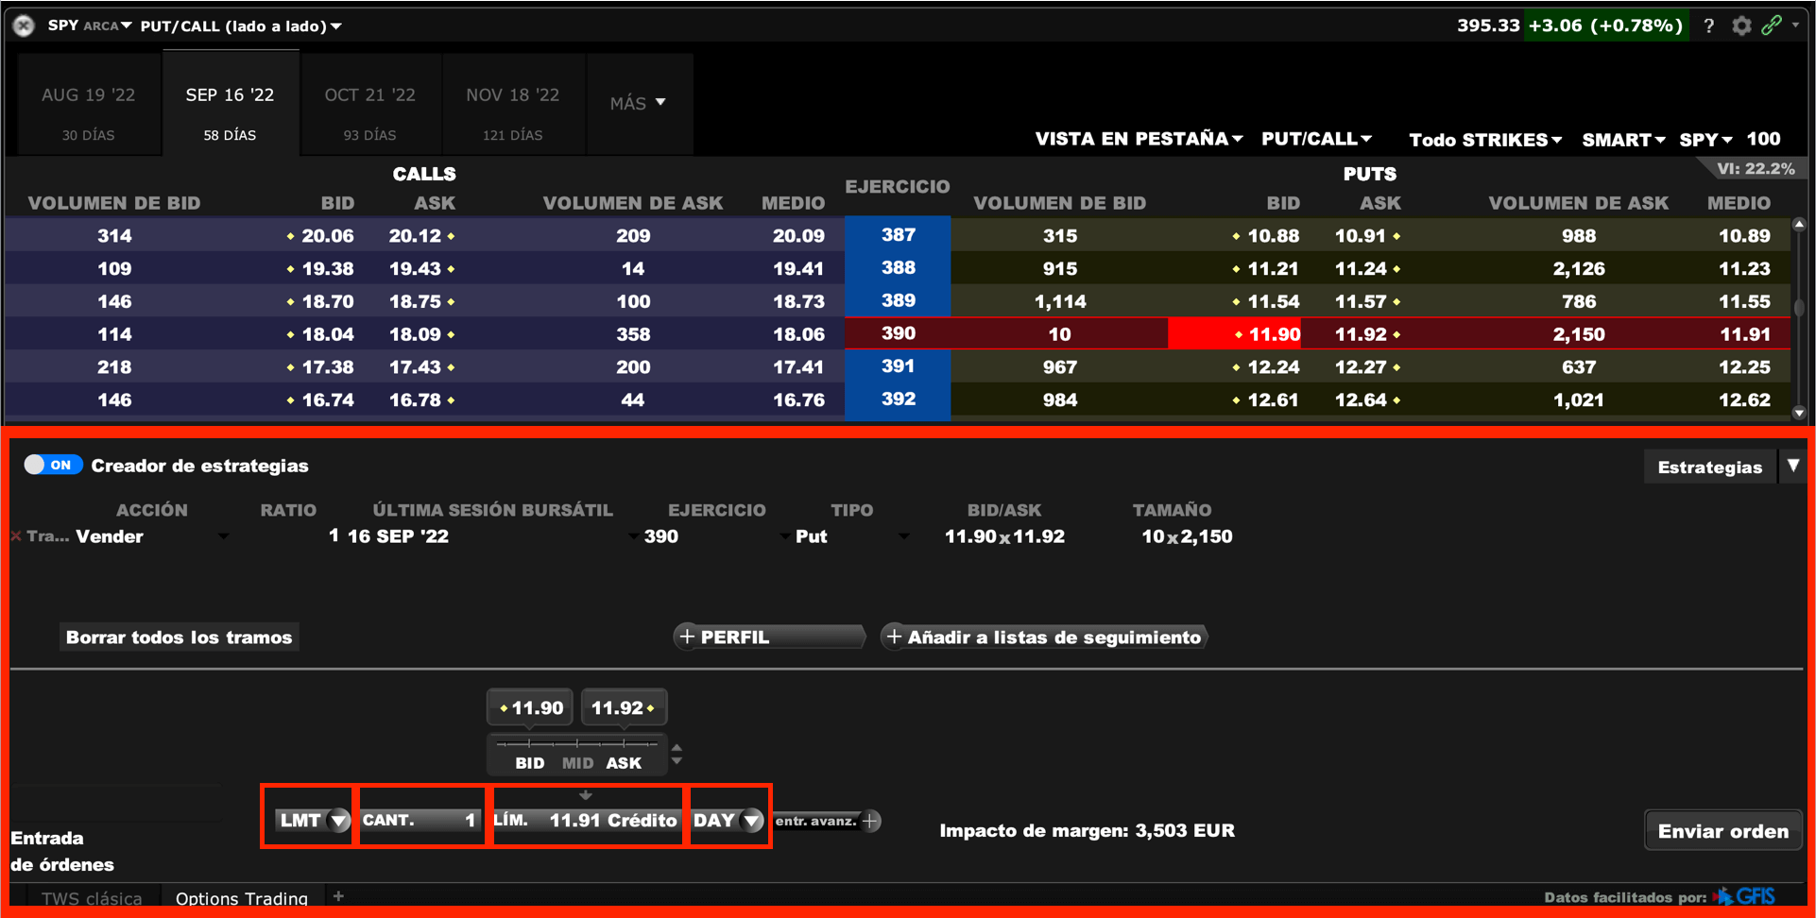Click strike 391 in EJERCICIO column
The image size is (1816, 918).
[x=898, y=366]
